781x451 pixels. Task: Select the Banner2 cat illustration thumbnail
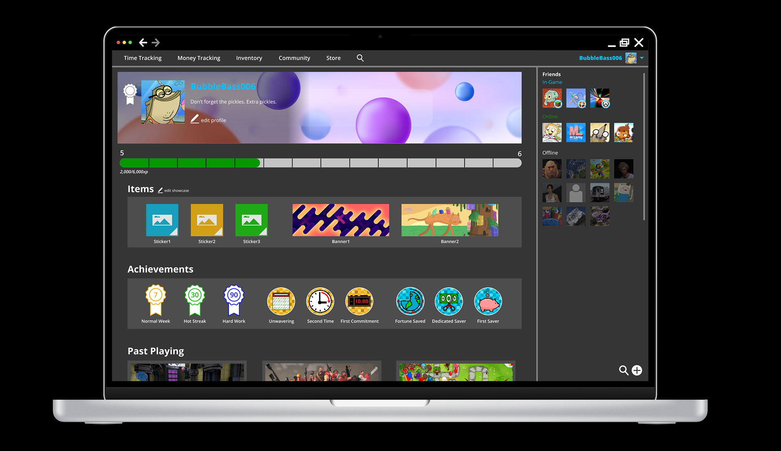point(450,220)
